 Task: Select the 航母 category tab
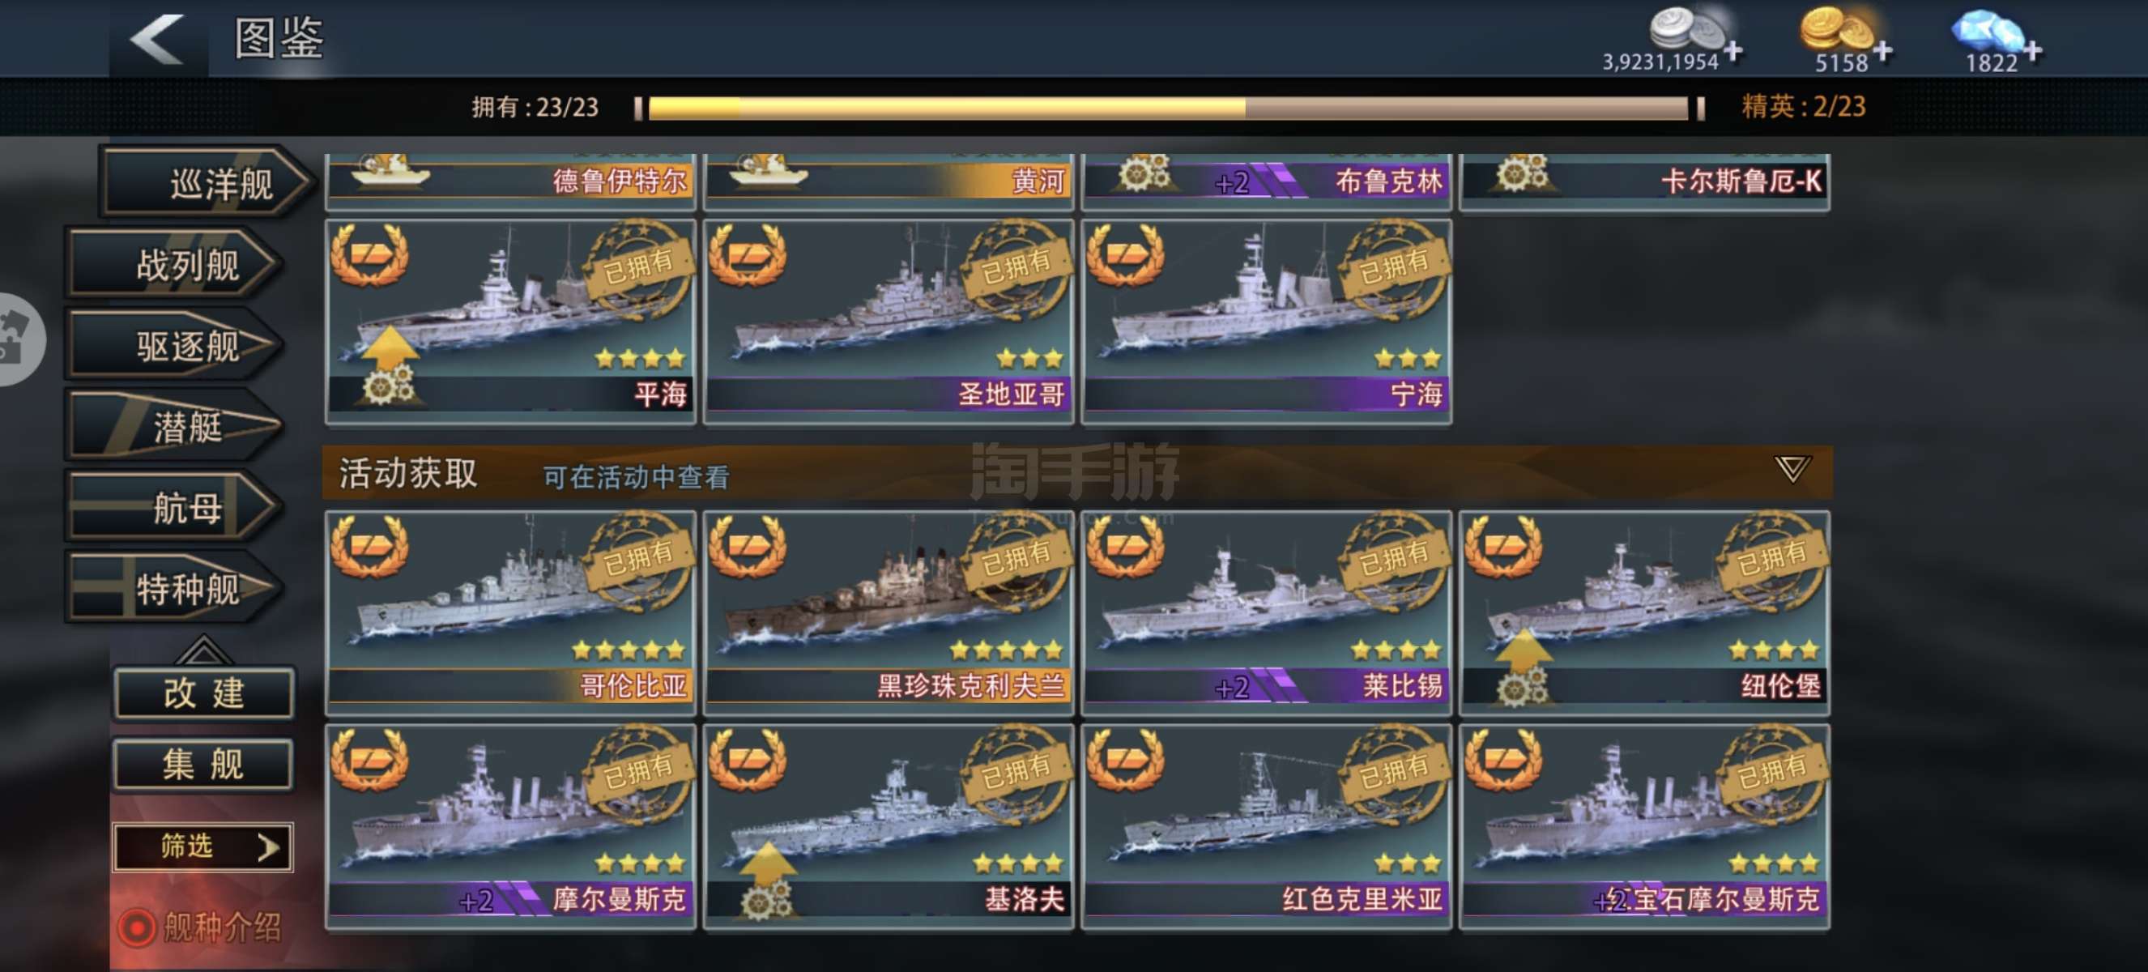(x=176, y=507)
